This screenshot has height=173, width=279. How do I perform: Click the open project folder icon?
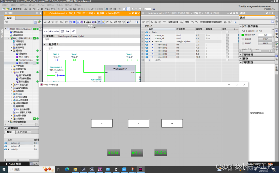pyautogui.click(x=7, y=9)
